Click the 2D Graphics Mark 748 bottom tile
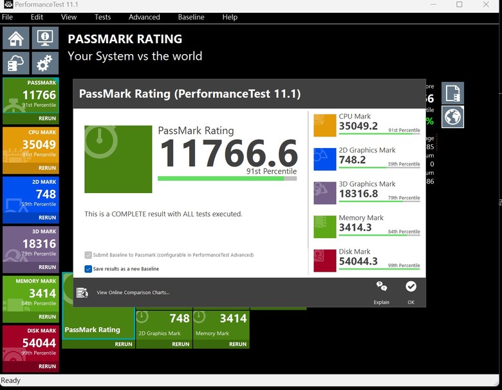502x390 pixels. pos(164,325)
